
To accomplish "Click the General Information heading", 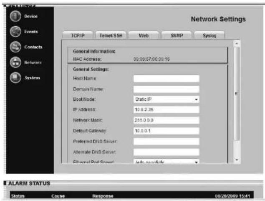I will point(94,51).
